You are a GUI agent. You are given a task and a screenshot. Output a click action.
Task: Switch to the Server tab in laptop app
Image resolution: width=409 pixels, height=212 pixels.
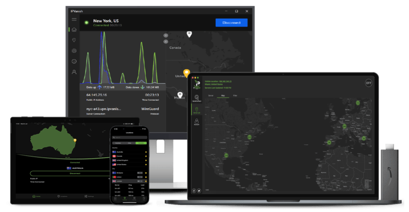coord(211,96)
